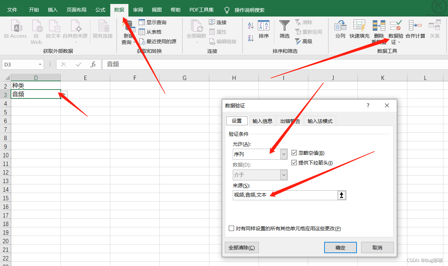
Task: Switch to the 公式 tab
Action: [100, 10]
